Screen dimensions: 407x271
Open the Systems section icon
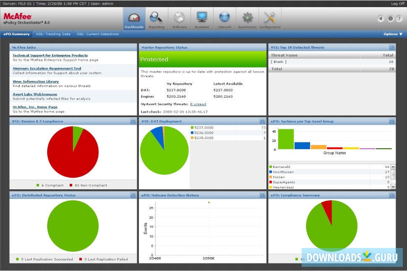202,19
